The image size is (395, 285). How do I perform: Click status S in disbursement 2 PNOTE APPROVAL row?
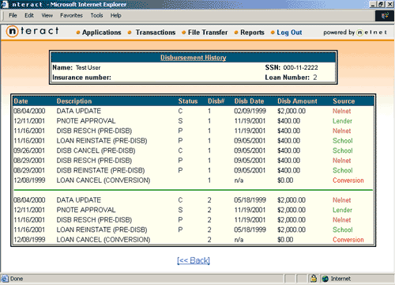180,210
